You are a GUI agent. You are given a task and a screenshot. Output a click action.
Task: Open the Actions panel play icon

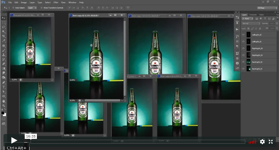click(237, 29)
